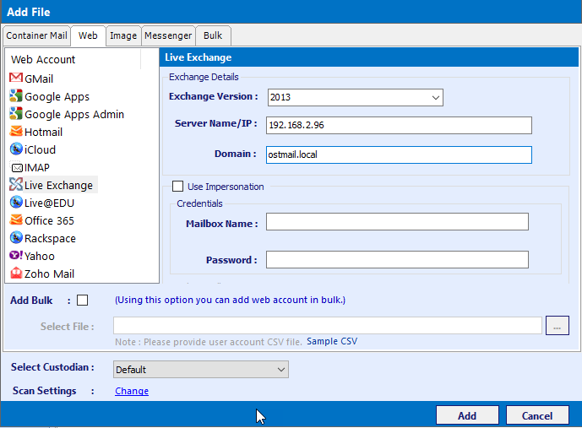Screen dimensions: 582x428
Task: Click the GMail envelope icon
Action: (x=16, y=78)
